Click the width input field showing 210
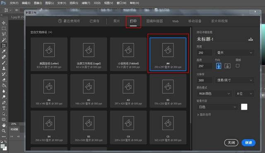This screenshot has height=153, width=265. pos(205,53)
